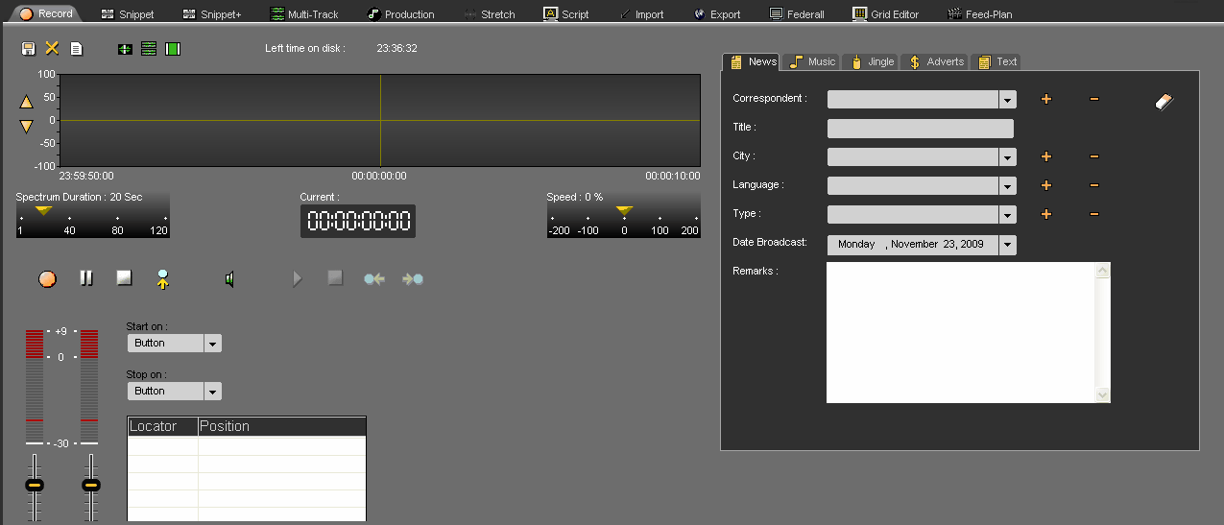This screenshot has width=1224, height=525.
Task: Click the save floppy disk icon
Action: tap(28, 49)
